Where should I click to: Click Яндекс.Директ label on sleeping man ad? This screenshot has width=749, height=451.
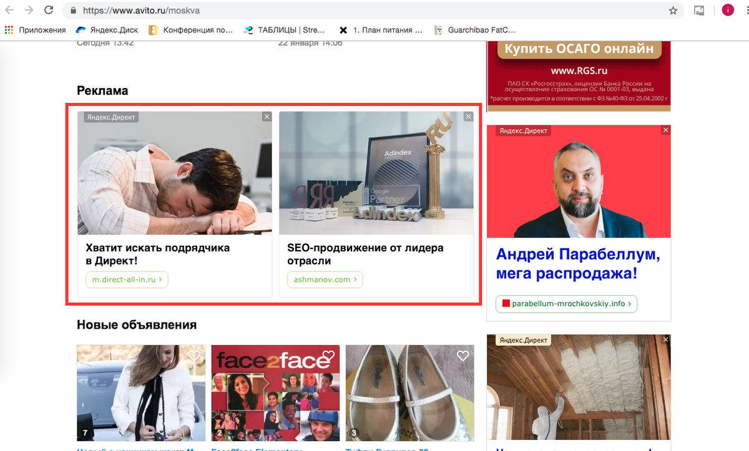tap(111, 117)
